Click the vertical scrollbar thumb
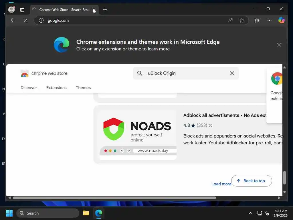Screen dimensions: 293x220 pyautogui.click(x=284, y=178)
